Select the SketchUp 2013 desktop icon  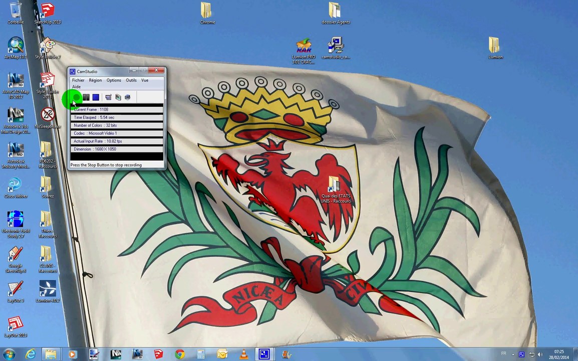48,14
